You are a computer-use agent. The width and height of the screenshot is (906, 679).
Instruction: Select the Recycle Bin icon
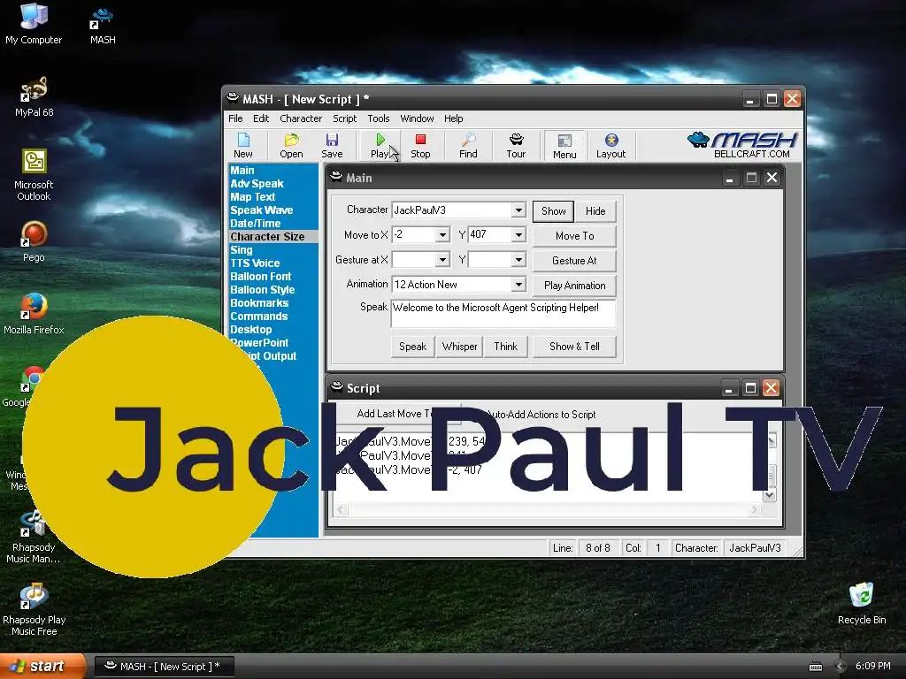(x=862, y=604)
